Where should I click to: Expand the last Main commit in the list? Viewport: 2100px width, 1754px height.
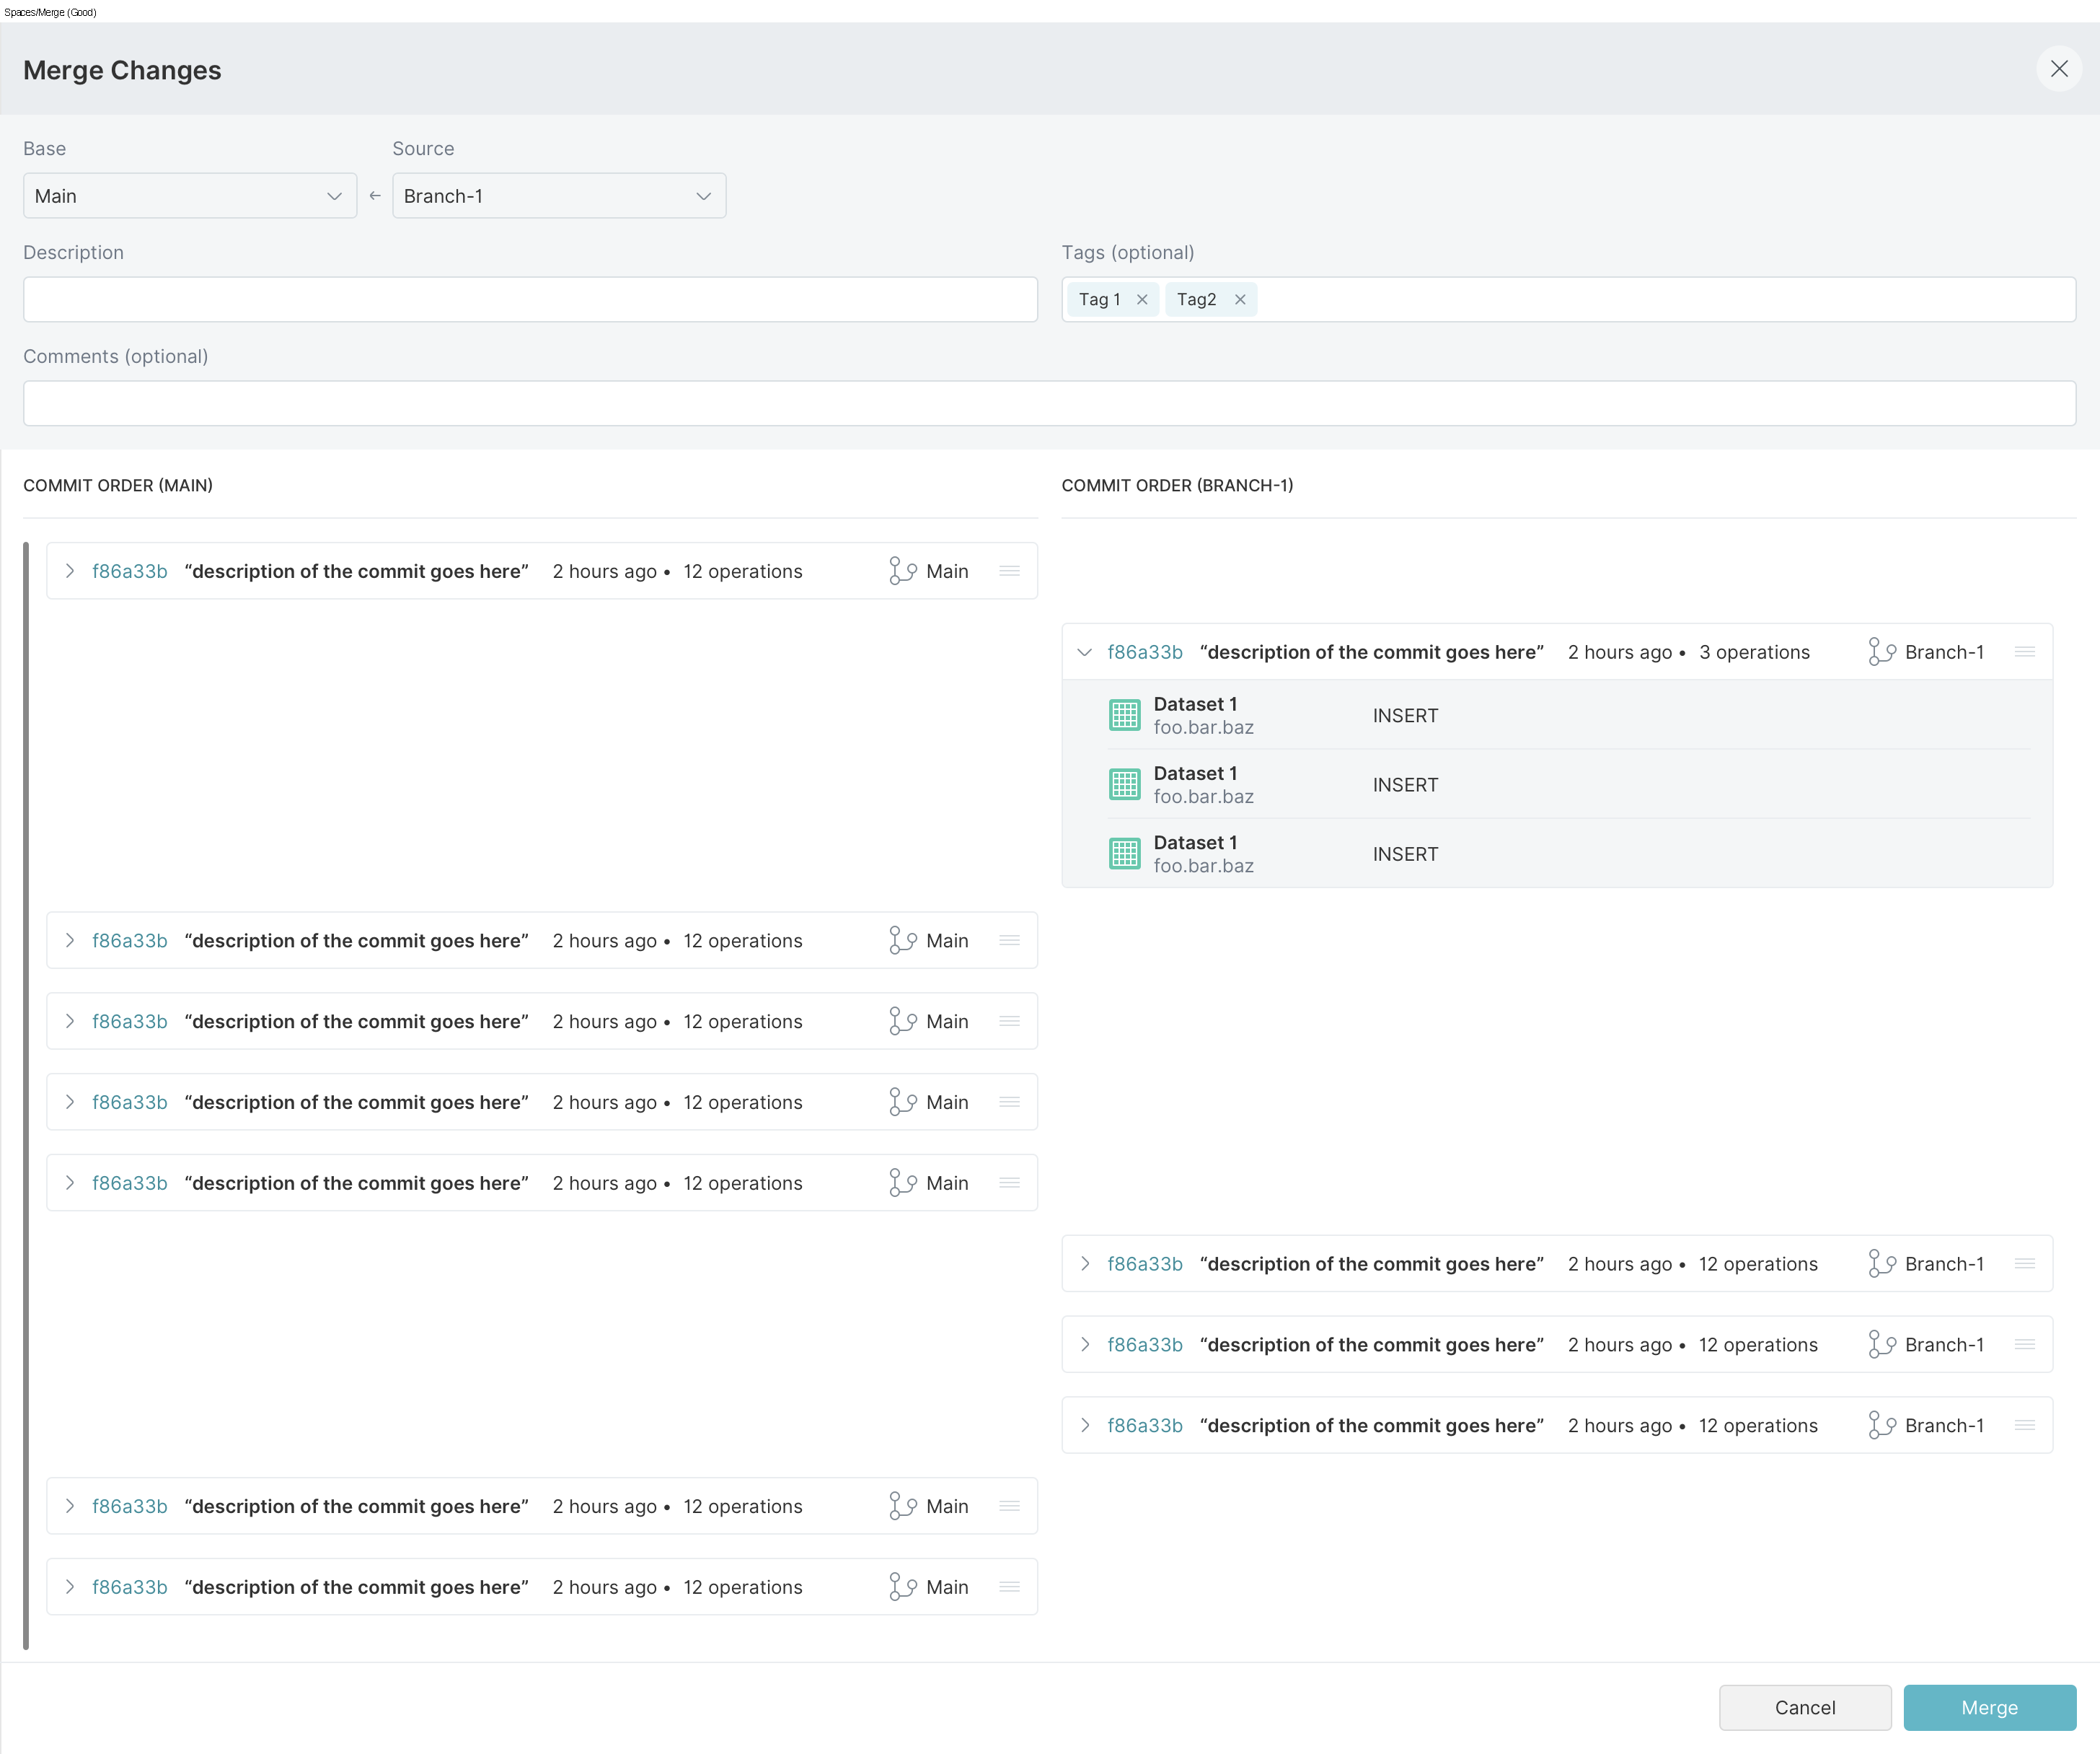pyautogui.click(x=69, y=1587)
